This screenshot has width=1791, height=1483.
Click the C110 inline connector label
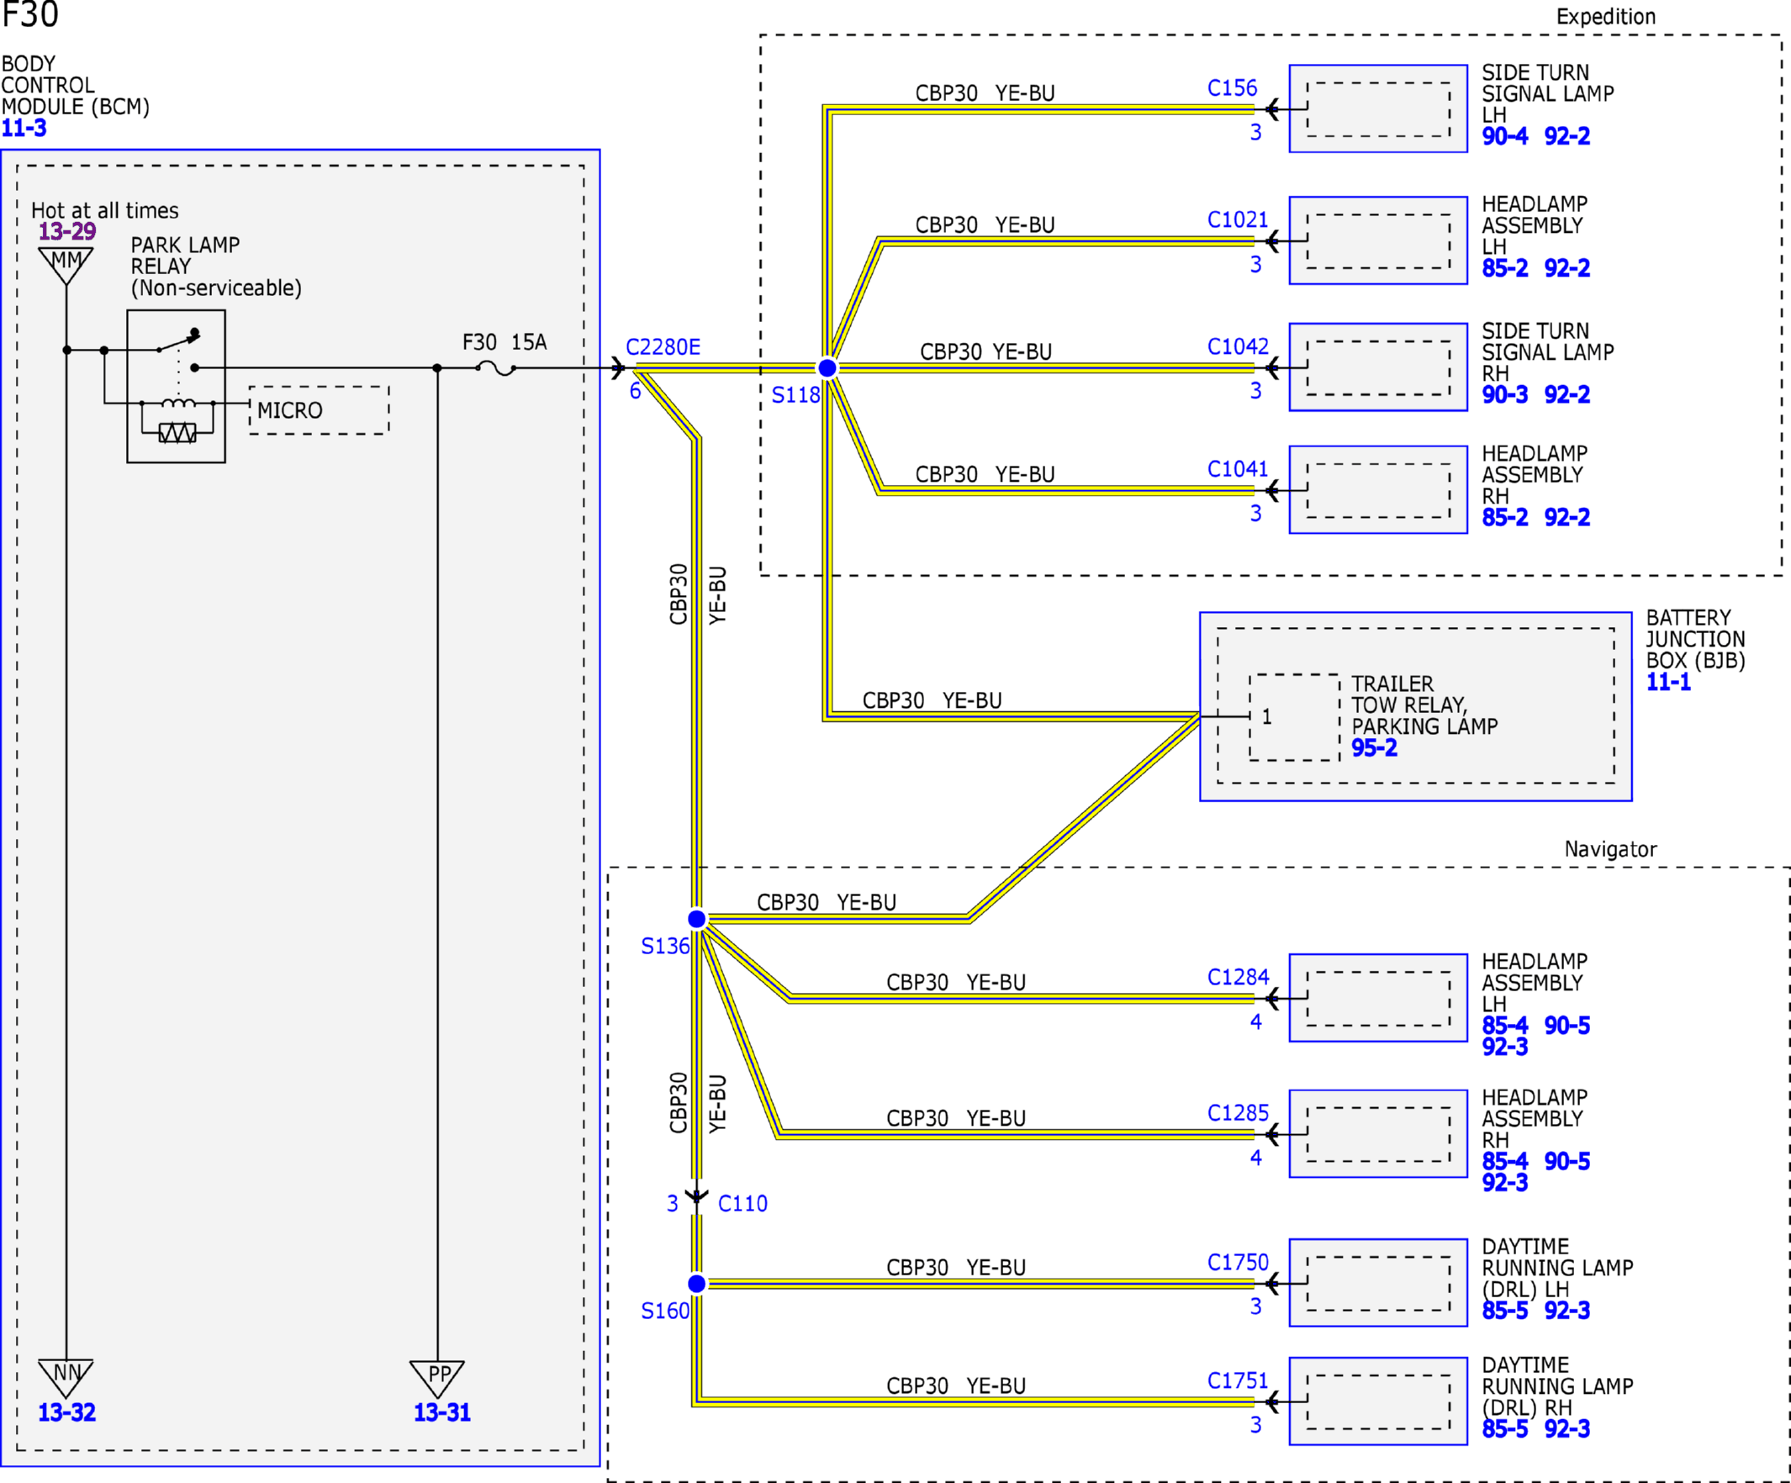pyautogui.click(x=742, y=1203)
